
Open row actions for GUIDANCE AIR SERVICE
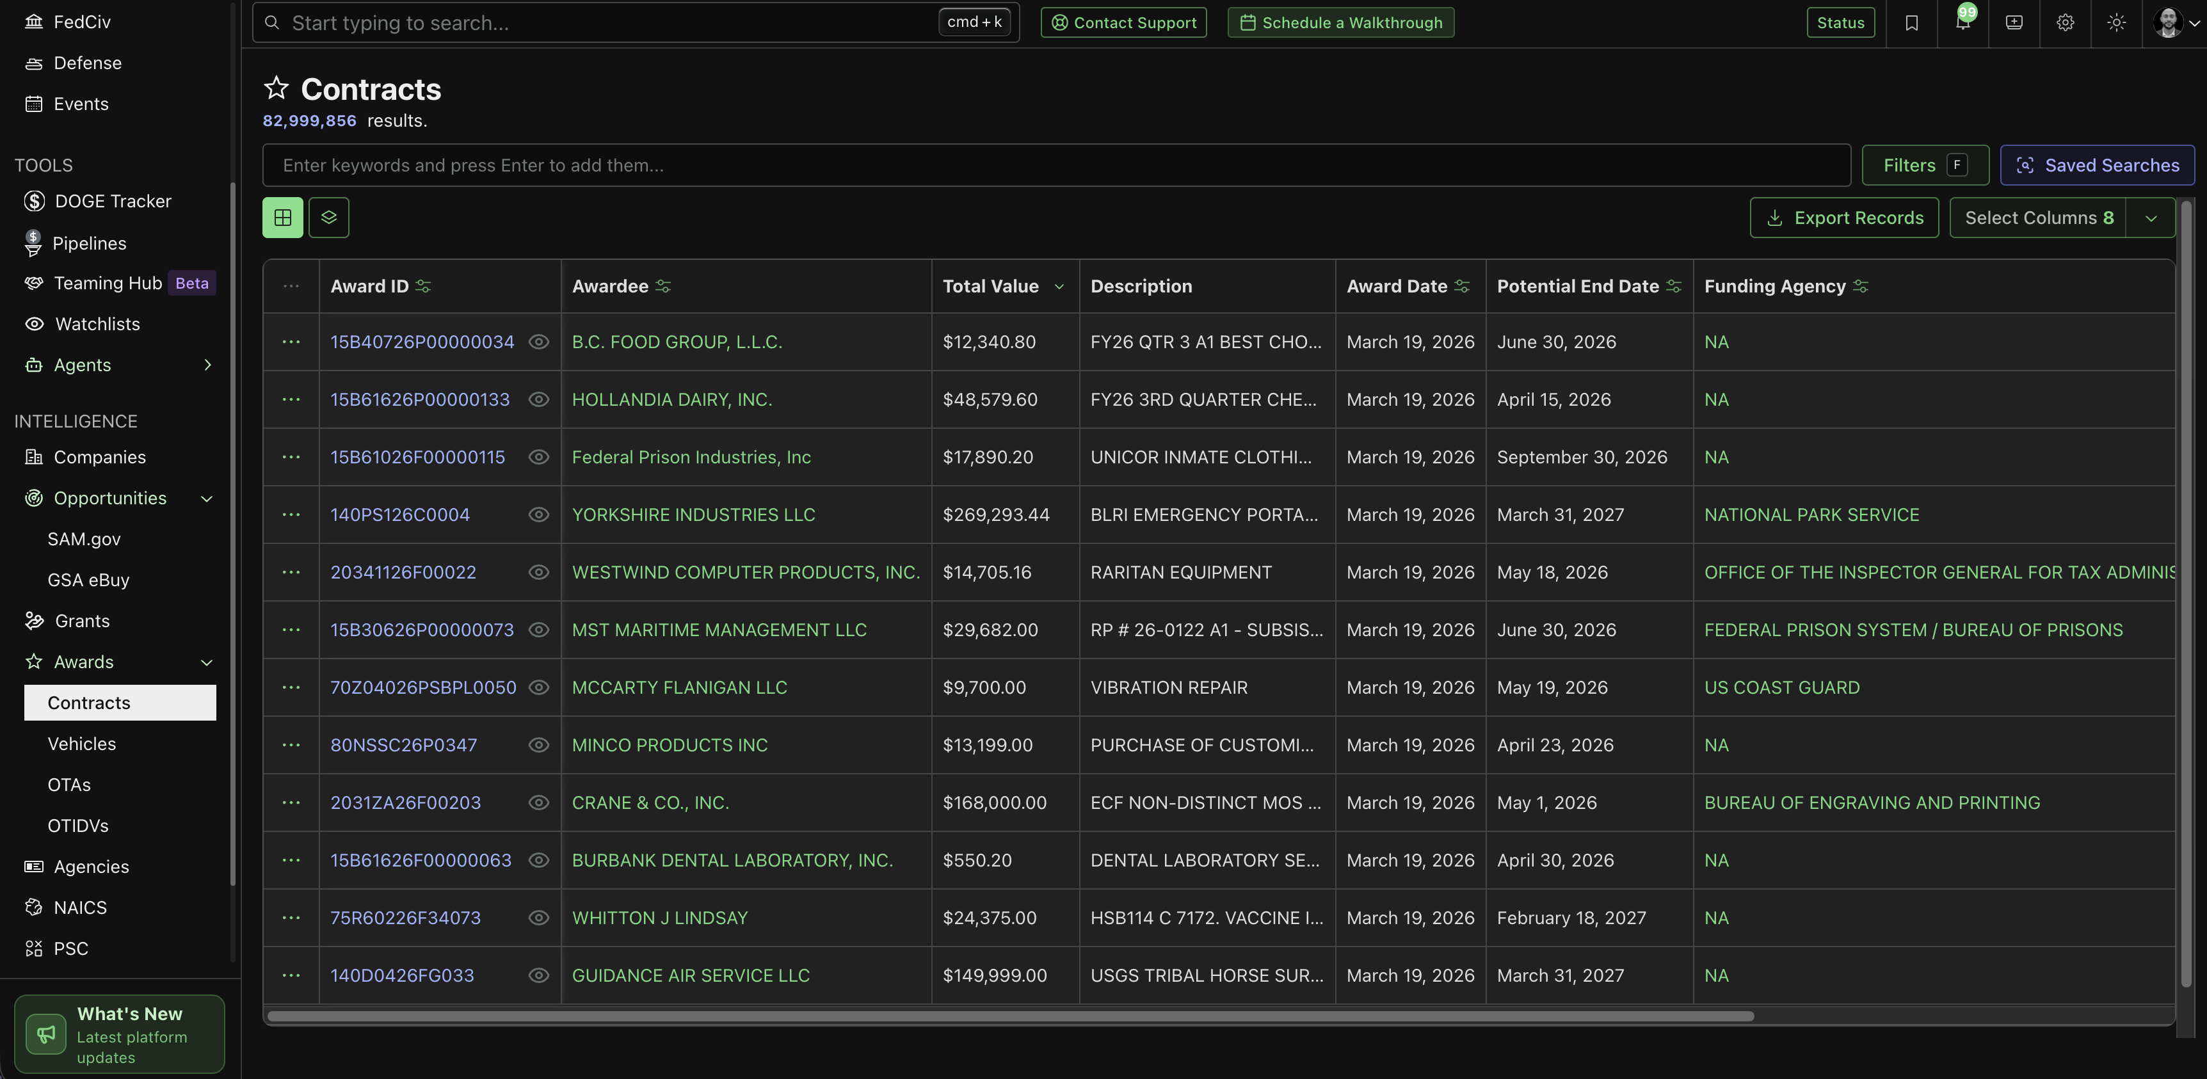coord(291,975)
